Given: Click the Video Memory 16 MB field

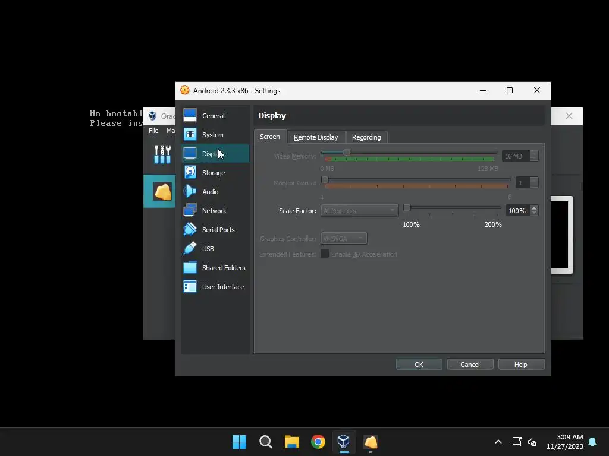Looking at the screenshot, I should click(x=516, y=156).
